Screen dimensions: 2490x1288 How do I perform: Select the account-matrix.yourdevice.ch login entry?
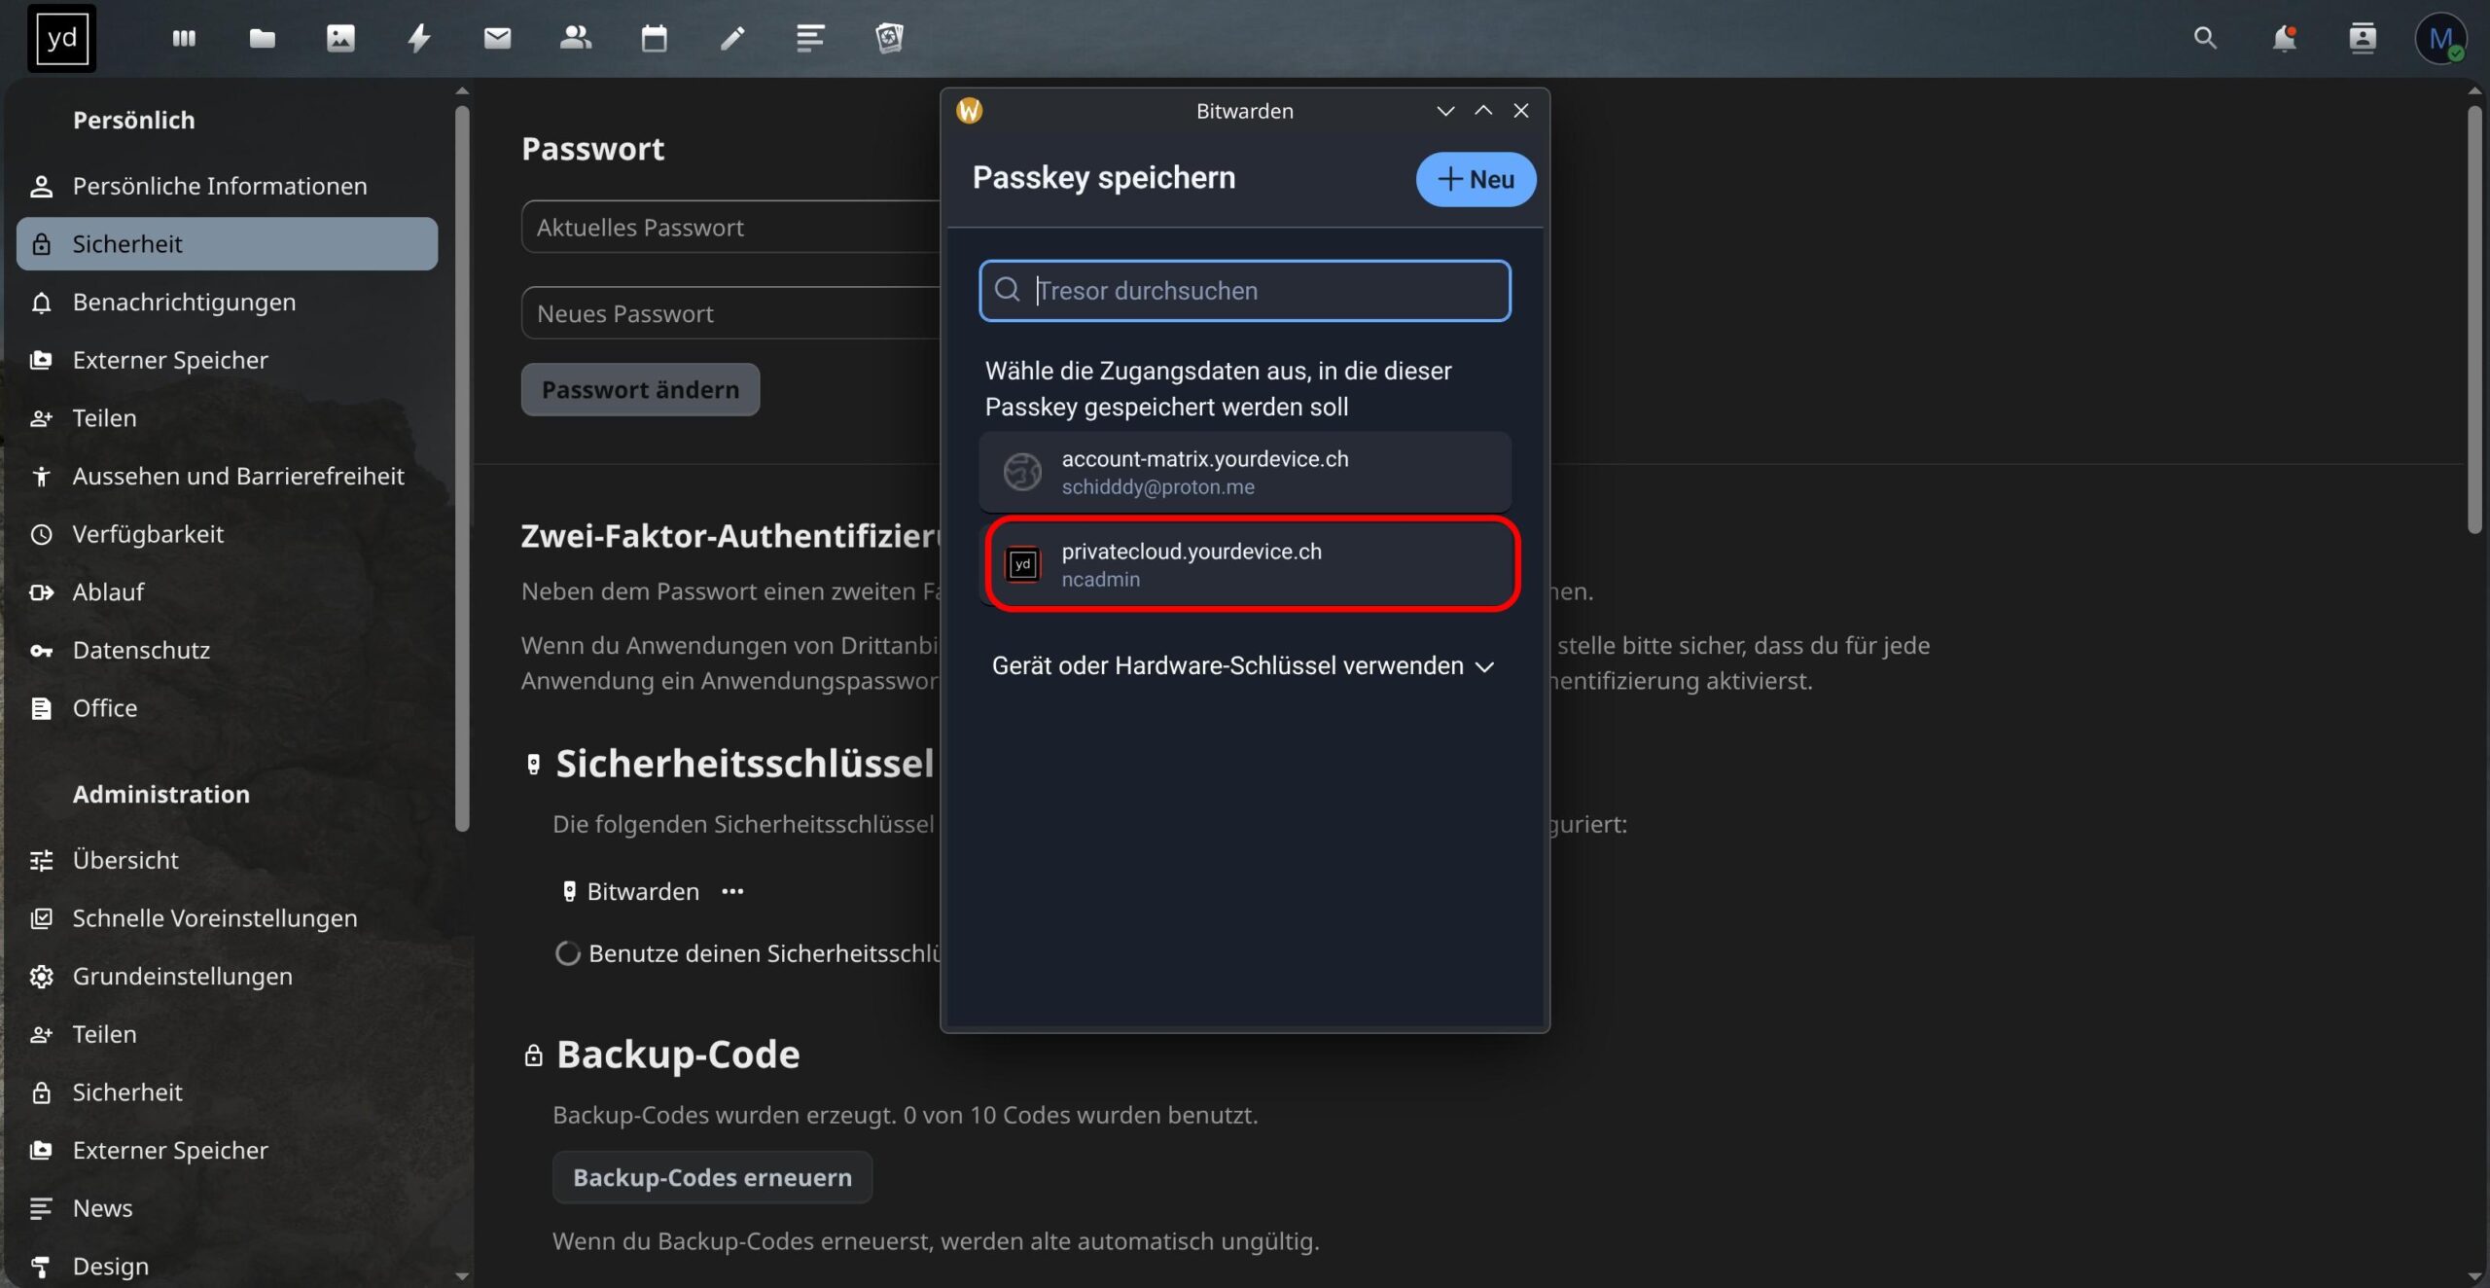click(1244, 472)
